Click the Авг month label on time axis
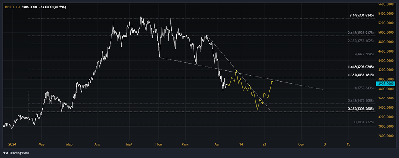 tap(217, 144)
